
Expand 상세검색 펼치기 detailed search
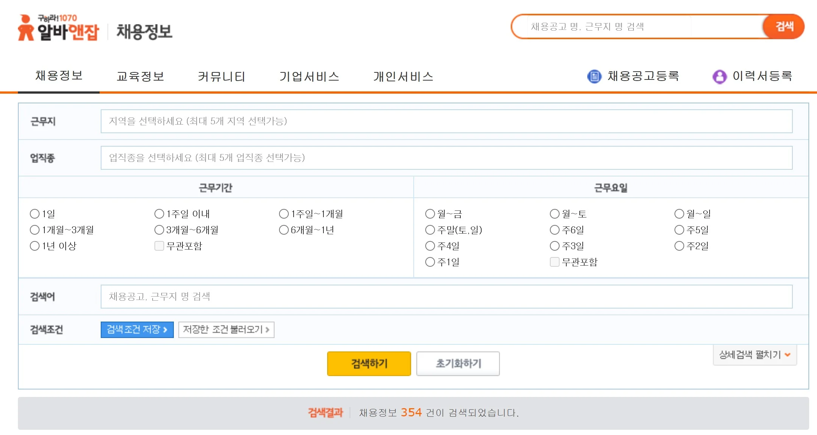pos(755,355)
